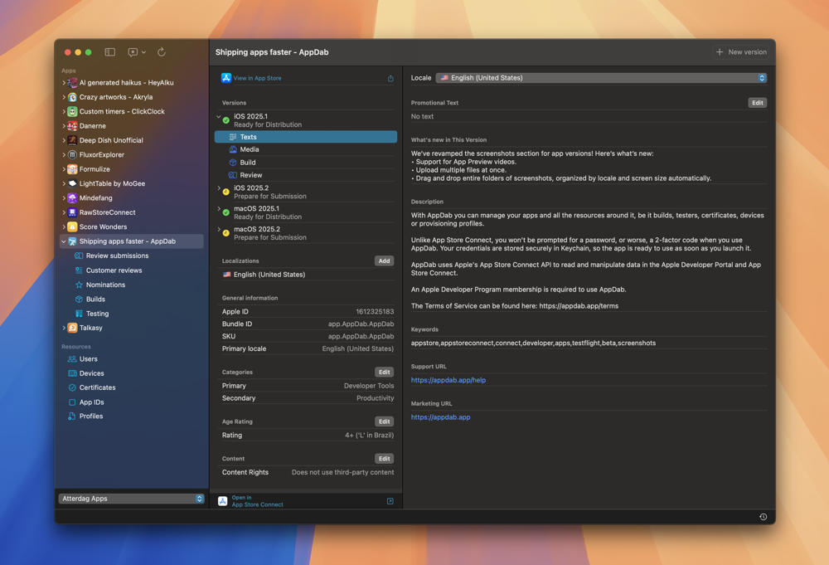Click Add next to Localizations
This screenshot has width=829, height=565.
coord(384,261)
